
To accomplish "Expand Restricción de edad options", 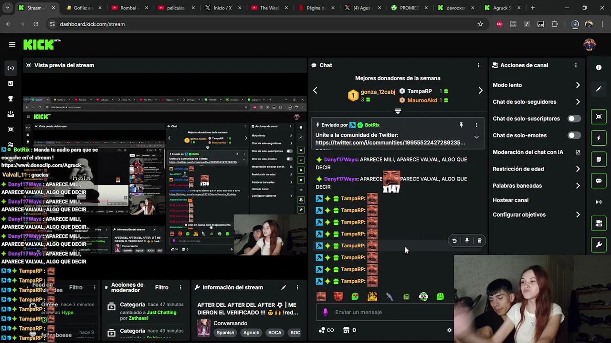I will pos(578,169).
